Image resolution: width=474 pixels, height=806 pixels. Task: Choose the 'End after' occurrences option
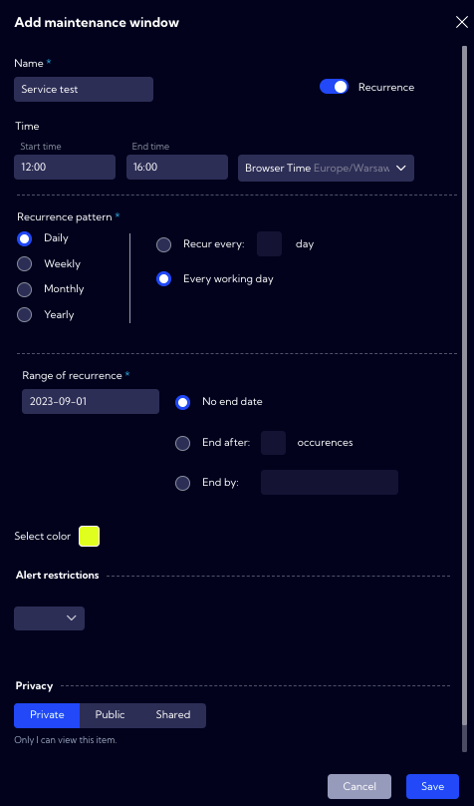[x=182, y=443]
